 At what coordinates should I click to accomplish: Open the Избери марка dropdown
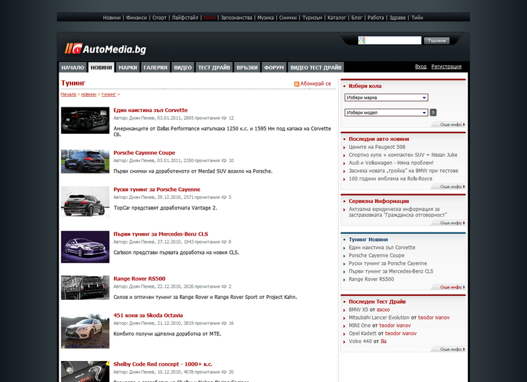click(386, 97)
